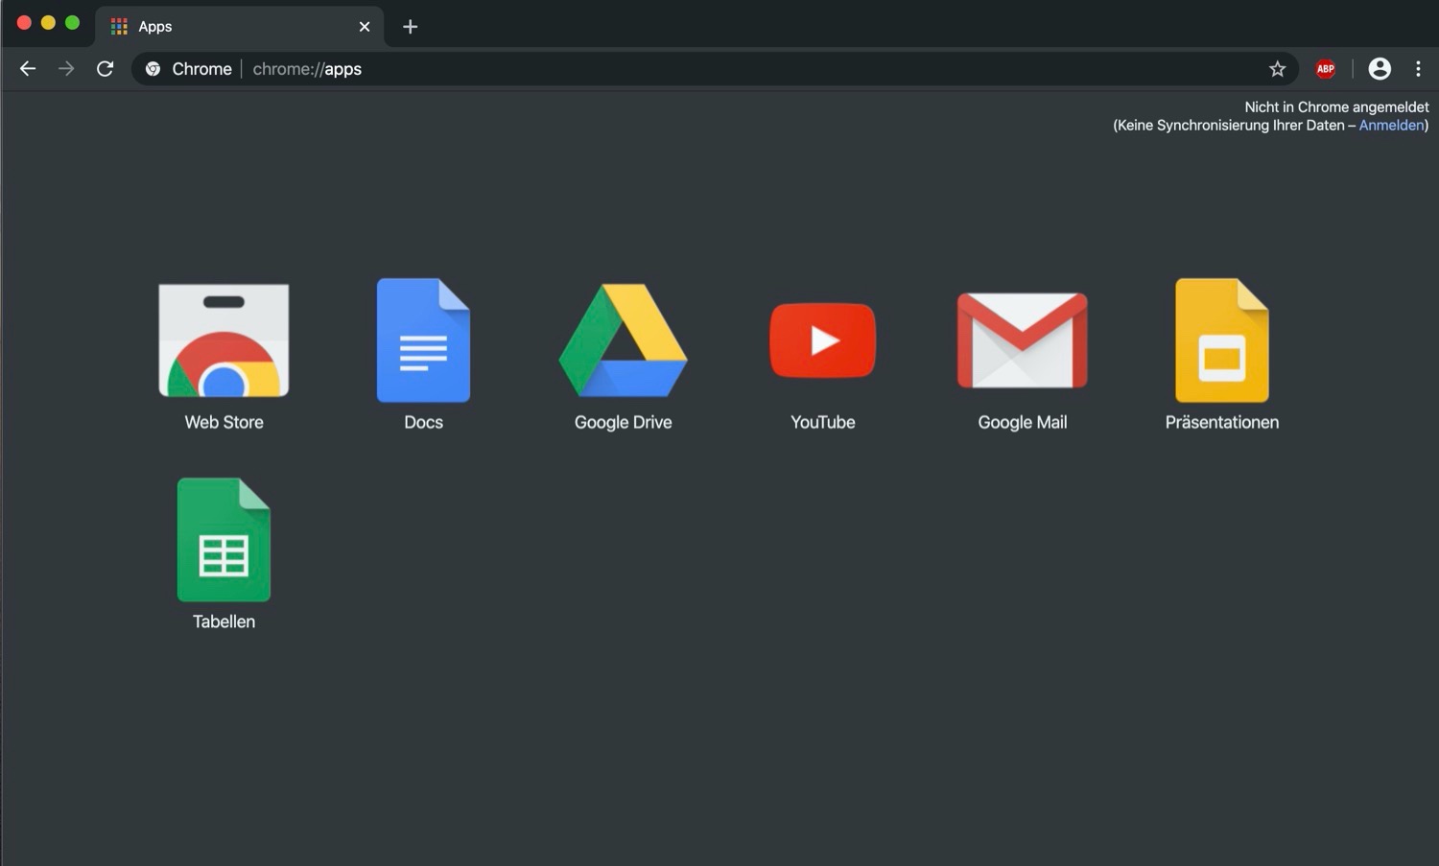1439x866 pixels.
Task: Click the Anmelden sign-in link
Action: point(1391,126)
